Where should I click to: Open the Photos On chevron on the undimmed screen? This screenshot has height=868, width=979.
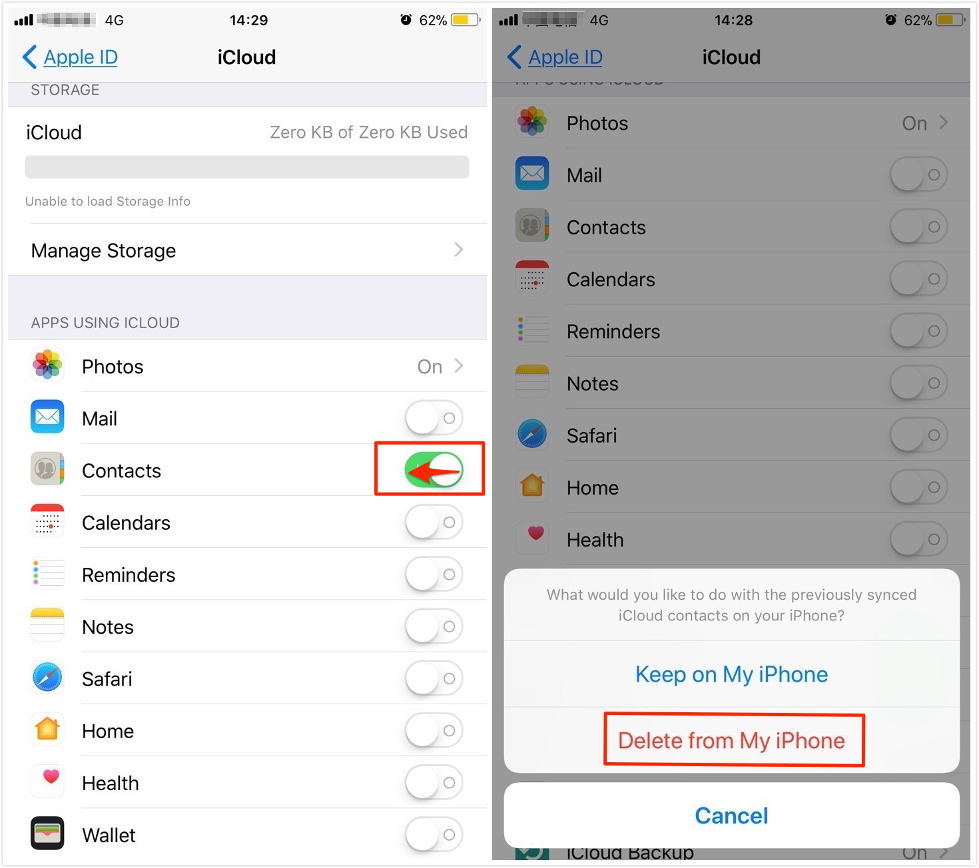click(459, 365)
